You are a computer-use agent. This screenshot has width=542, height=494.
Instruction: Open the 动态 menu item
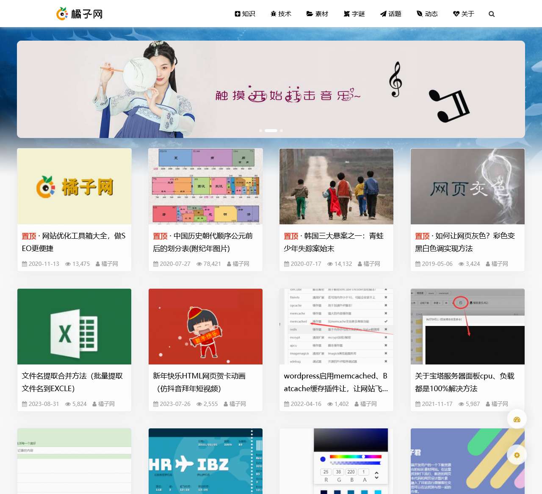pyautogui.click(x=427, y=14)
